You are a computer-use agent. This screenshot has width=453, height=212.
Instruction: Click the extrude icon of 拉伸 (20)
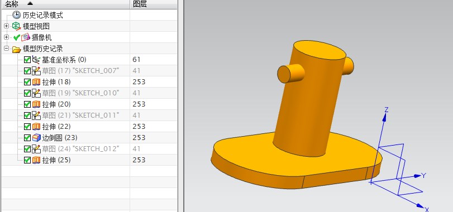(36, 104)
